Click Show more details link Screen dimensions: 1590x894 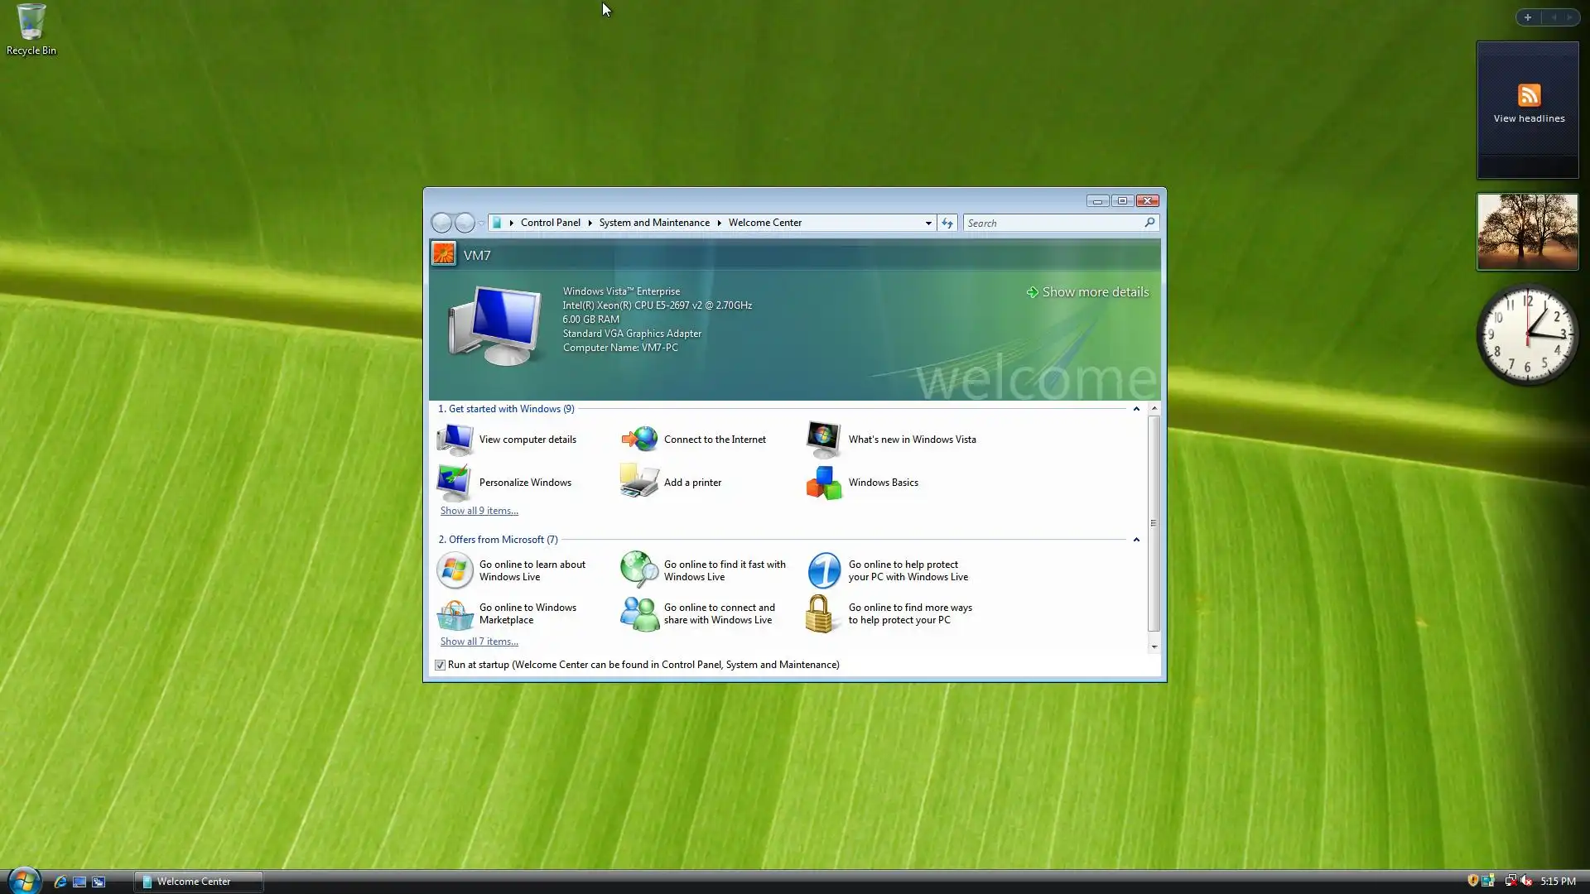1094,292
